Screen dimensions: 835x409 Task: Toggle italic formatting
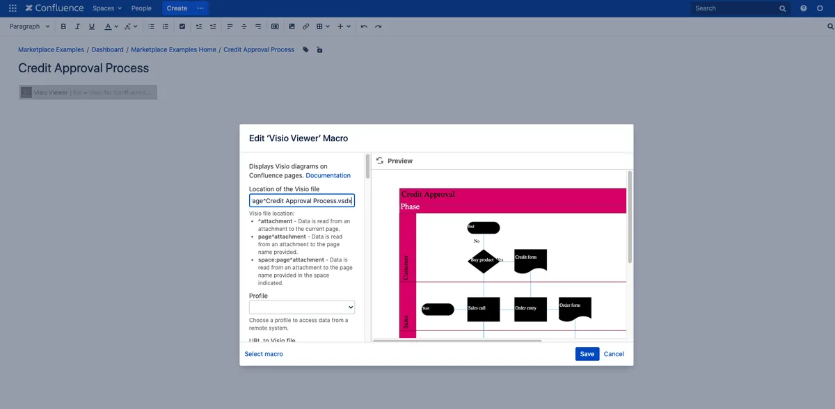pyautogui.click(x=77, y=26)
